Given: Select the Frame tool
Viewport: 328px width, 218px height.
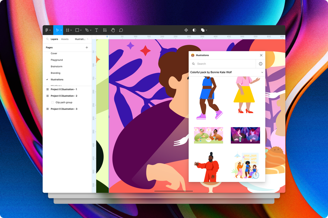Looking at the screenshot, I should pos(67,30).
